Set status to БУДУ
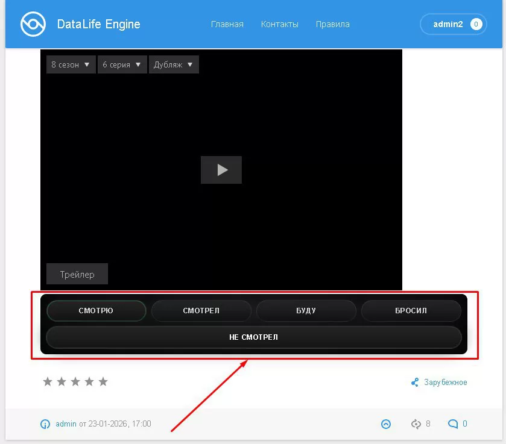 (x=306, y=311)
